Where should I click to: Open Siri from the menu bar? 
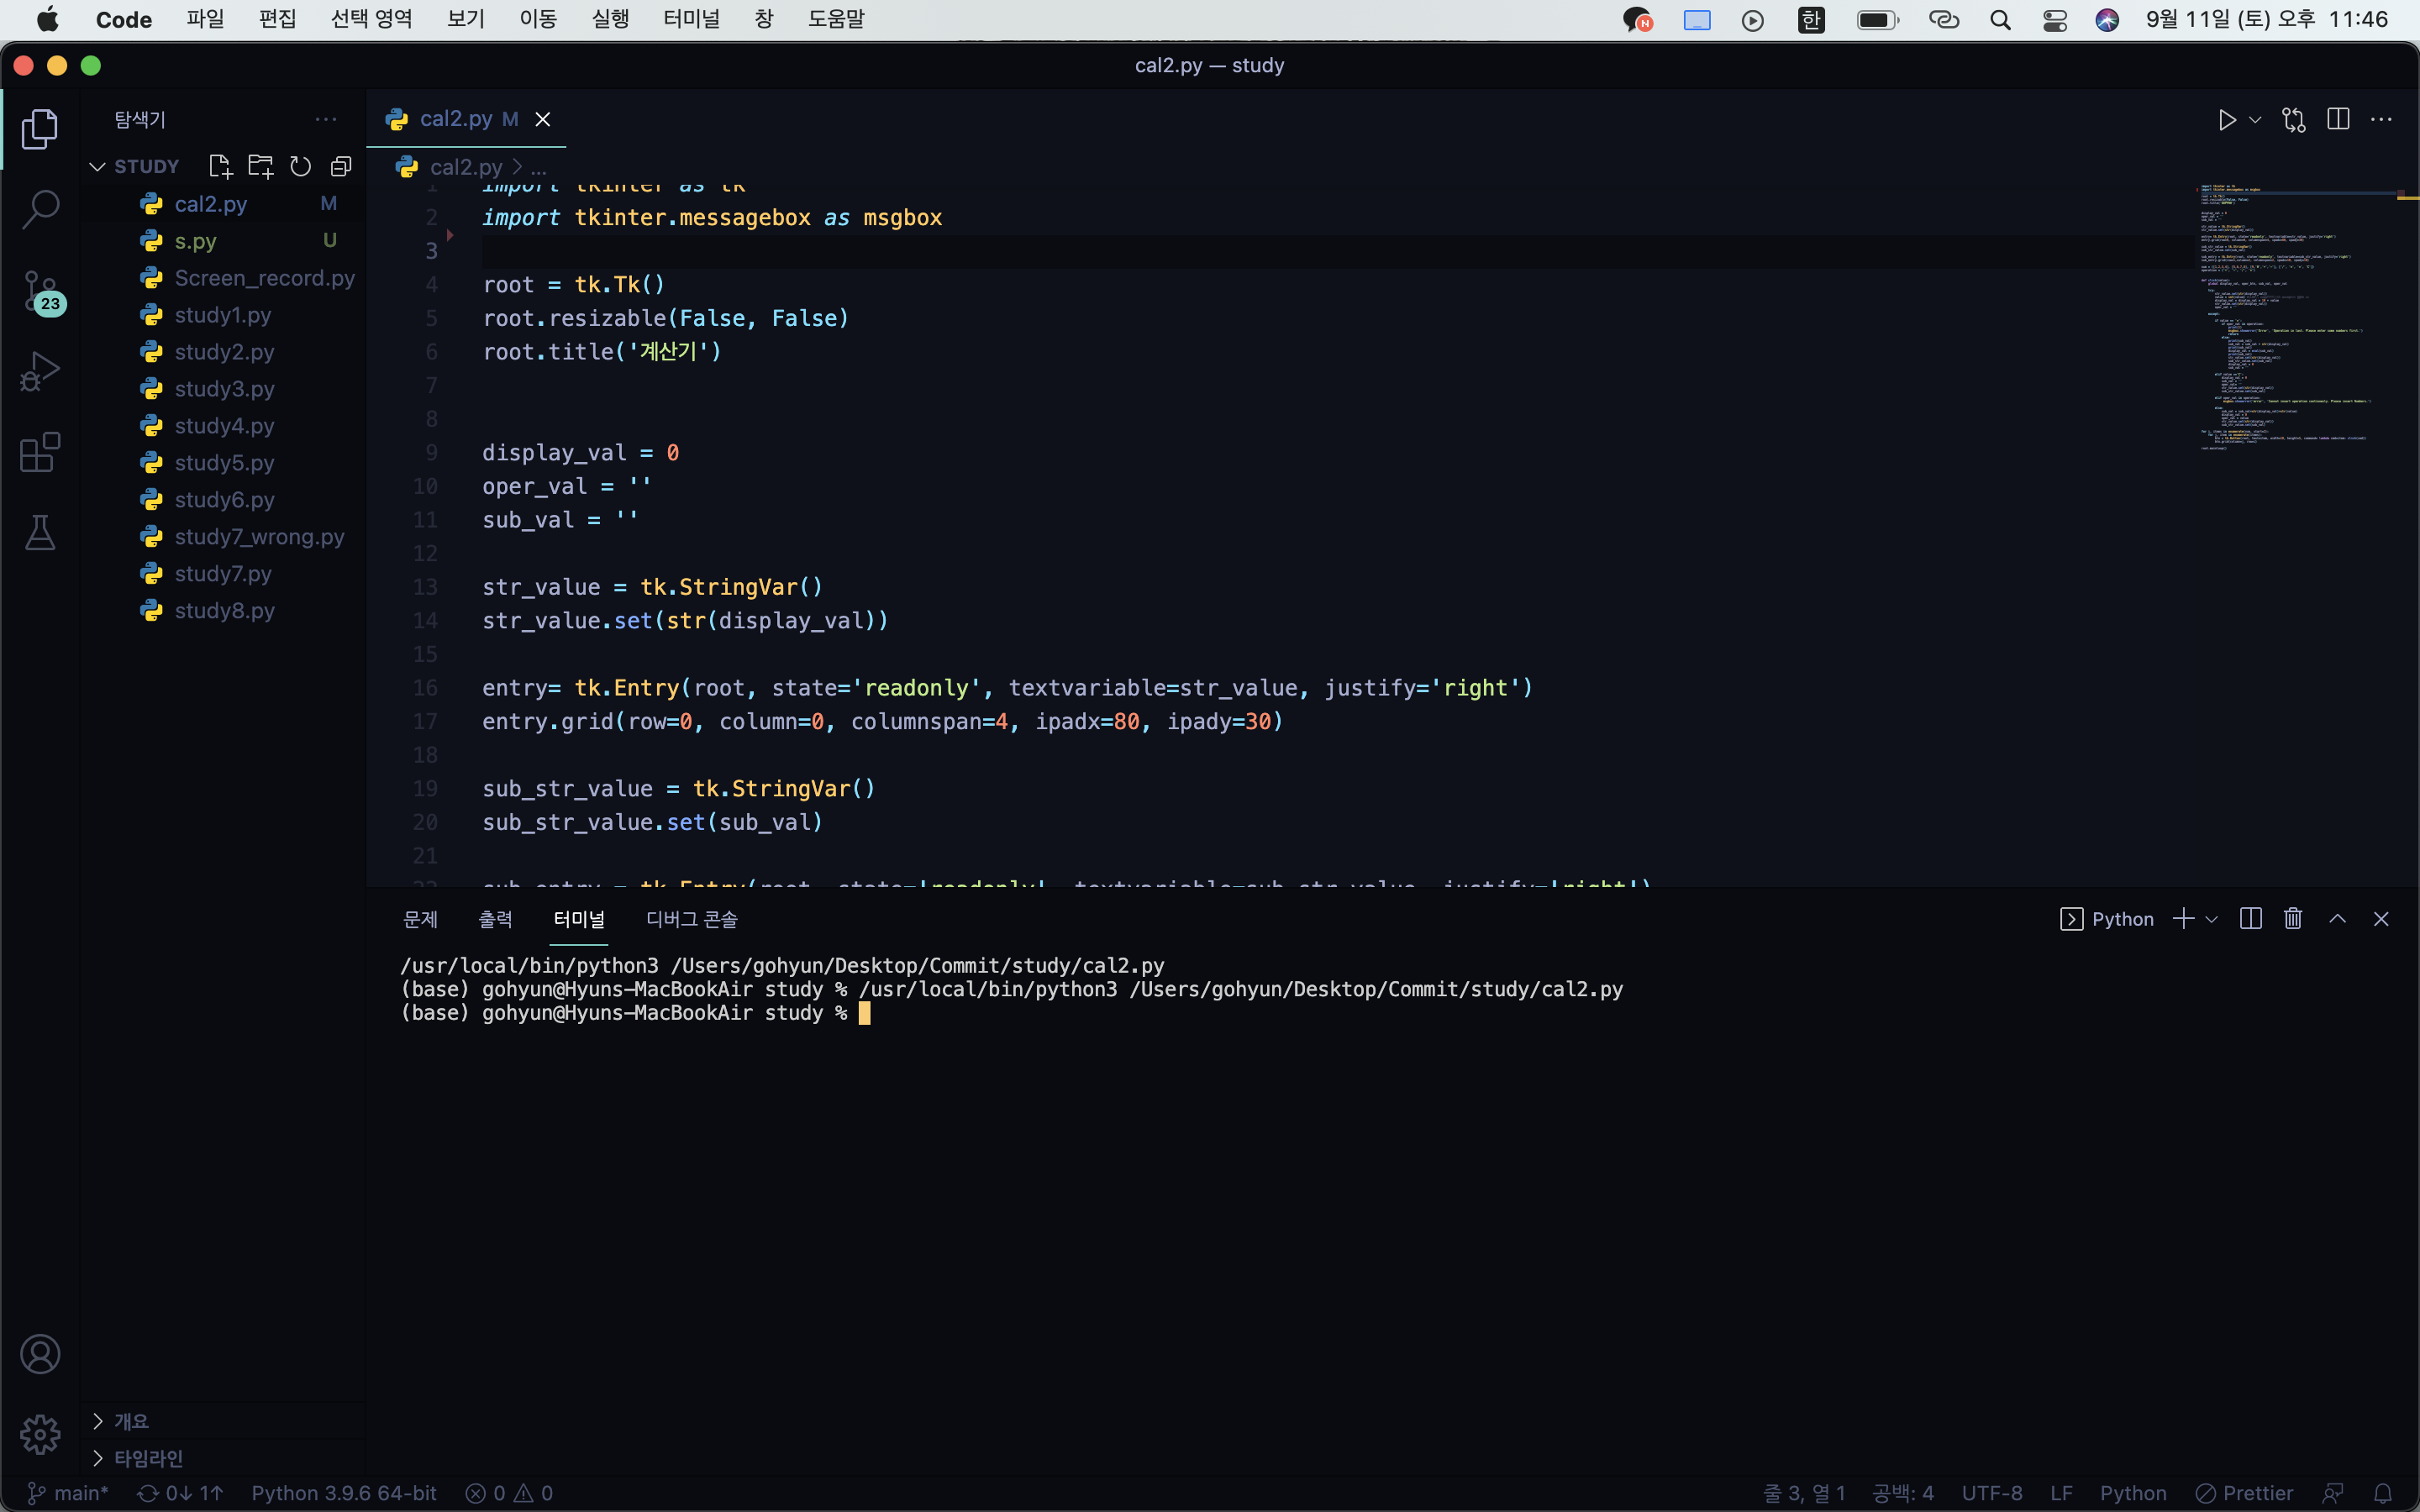tap(2107, 20)
